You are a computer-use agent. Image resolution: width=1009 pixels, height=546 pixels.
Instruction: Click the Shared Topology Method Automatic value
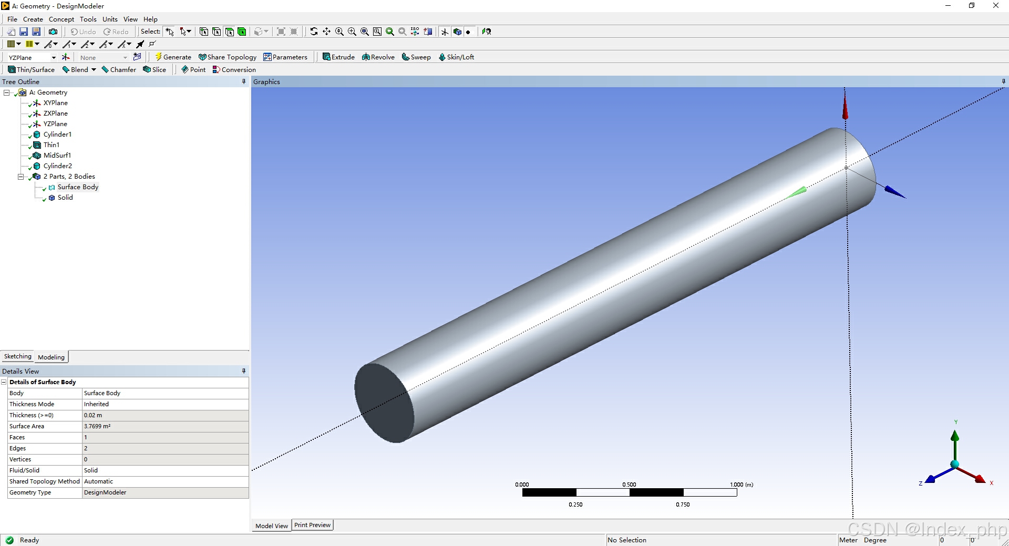tap(166, 481)
